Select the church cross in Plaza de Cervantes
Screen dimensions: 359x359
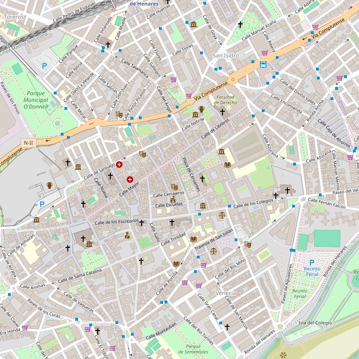[x=202, y=179]
